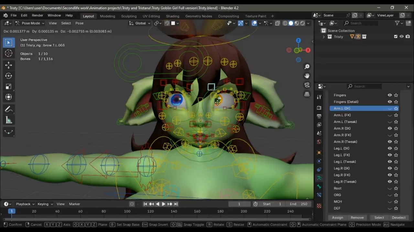The height and width of the screenshot is (232, 414).
Task: Open the Render menu
Action: [38, 15]
